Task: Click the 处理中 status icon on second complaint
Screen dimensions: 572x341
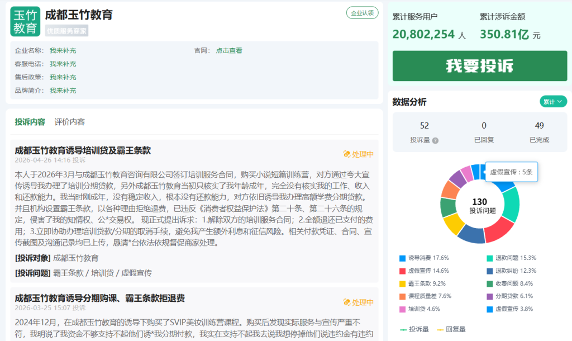Action: (x=347, y=302)
